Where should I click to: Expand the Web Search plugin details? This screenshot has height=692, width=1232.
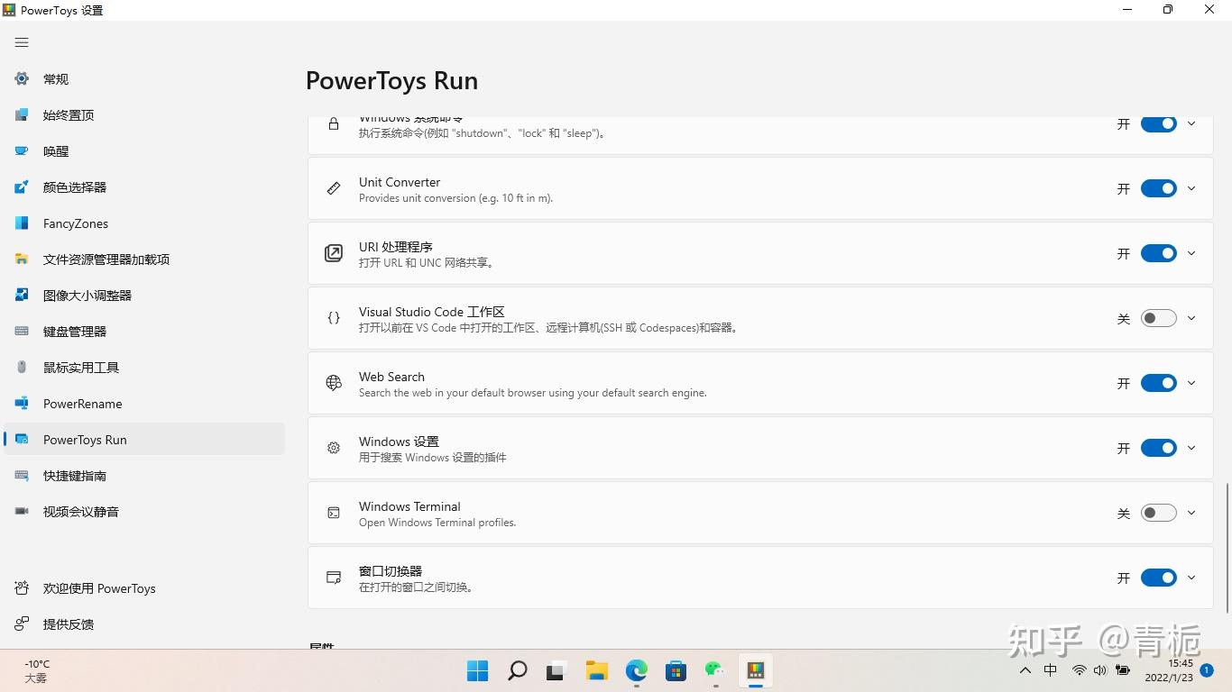tap(1191, 382)
